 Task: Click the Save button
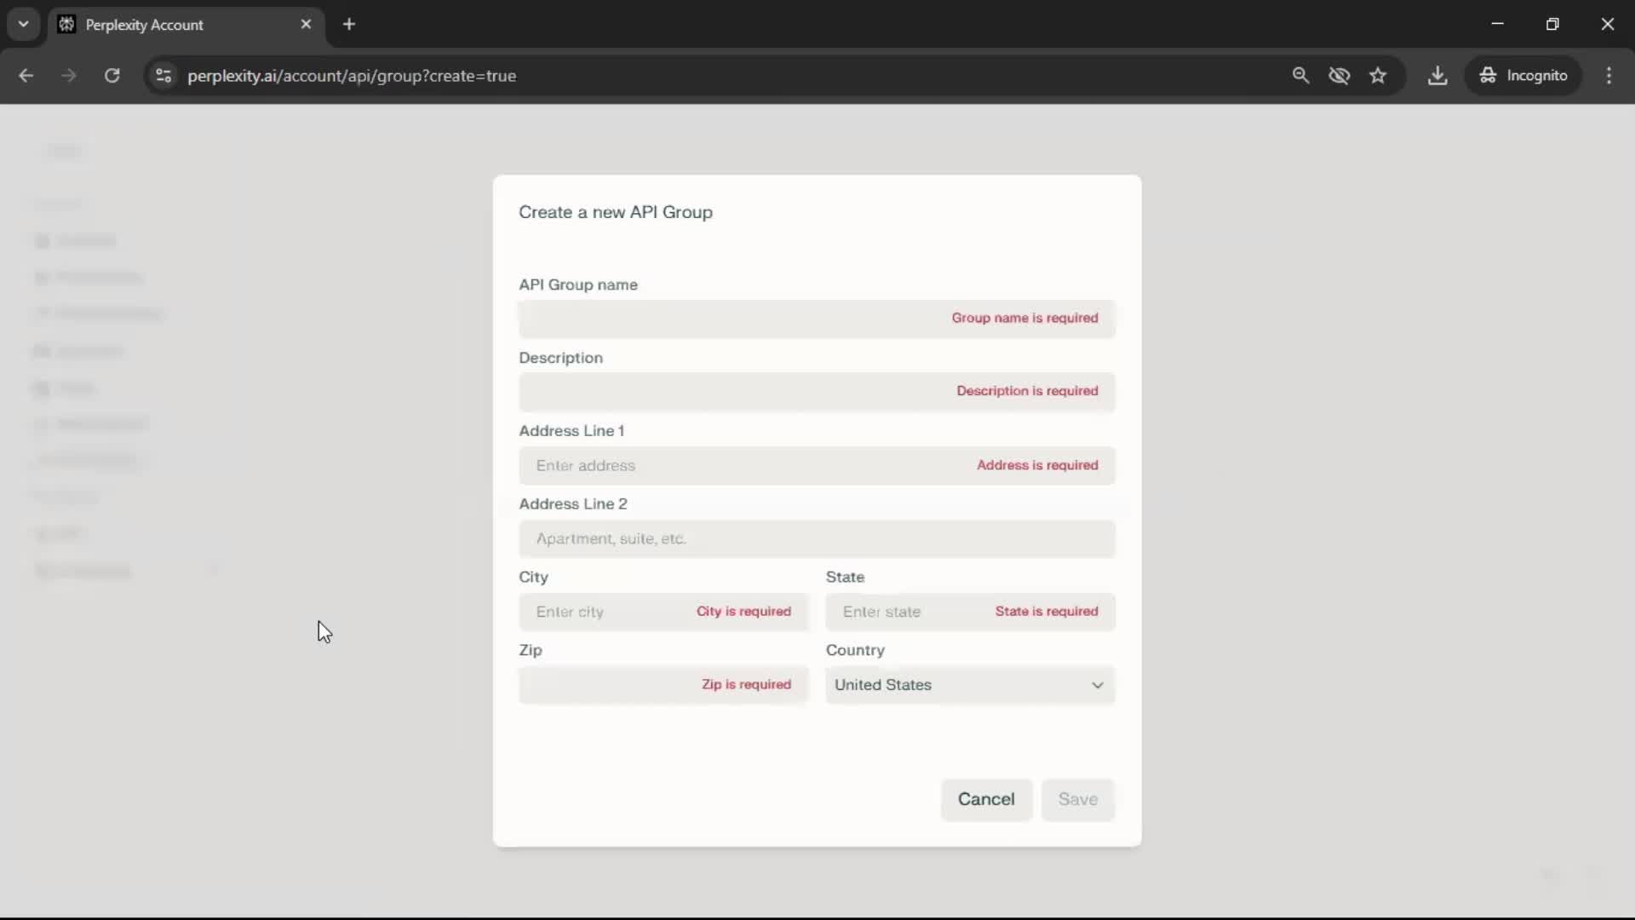tap(1077, 799)
